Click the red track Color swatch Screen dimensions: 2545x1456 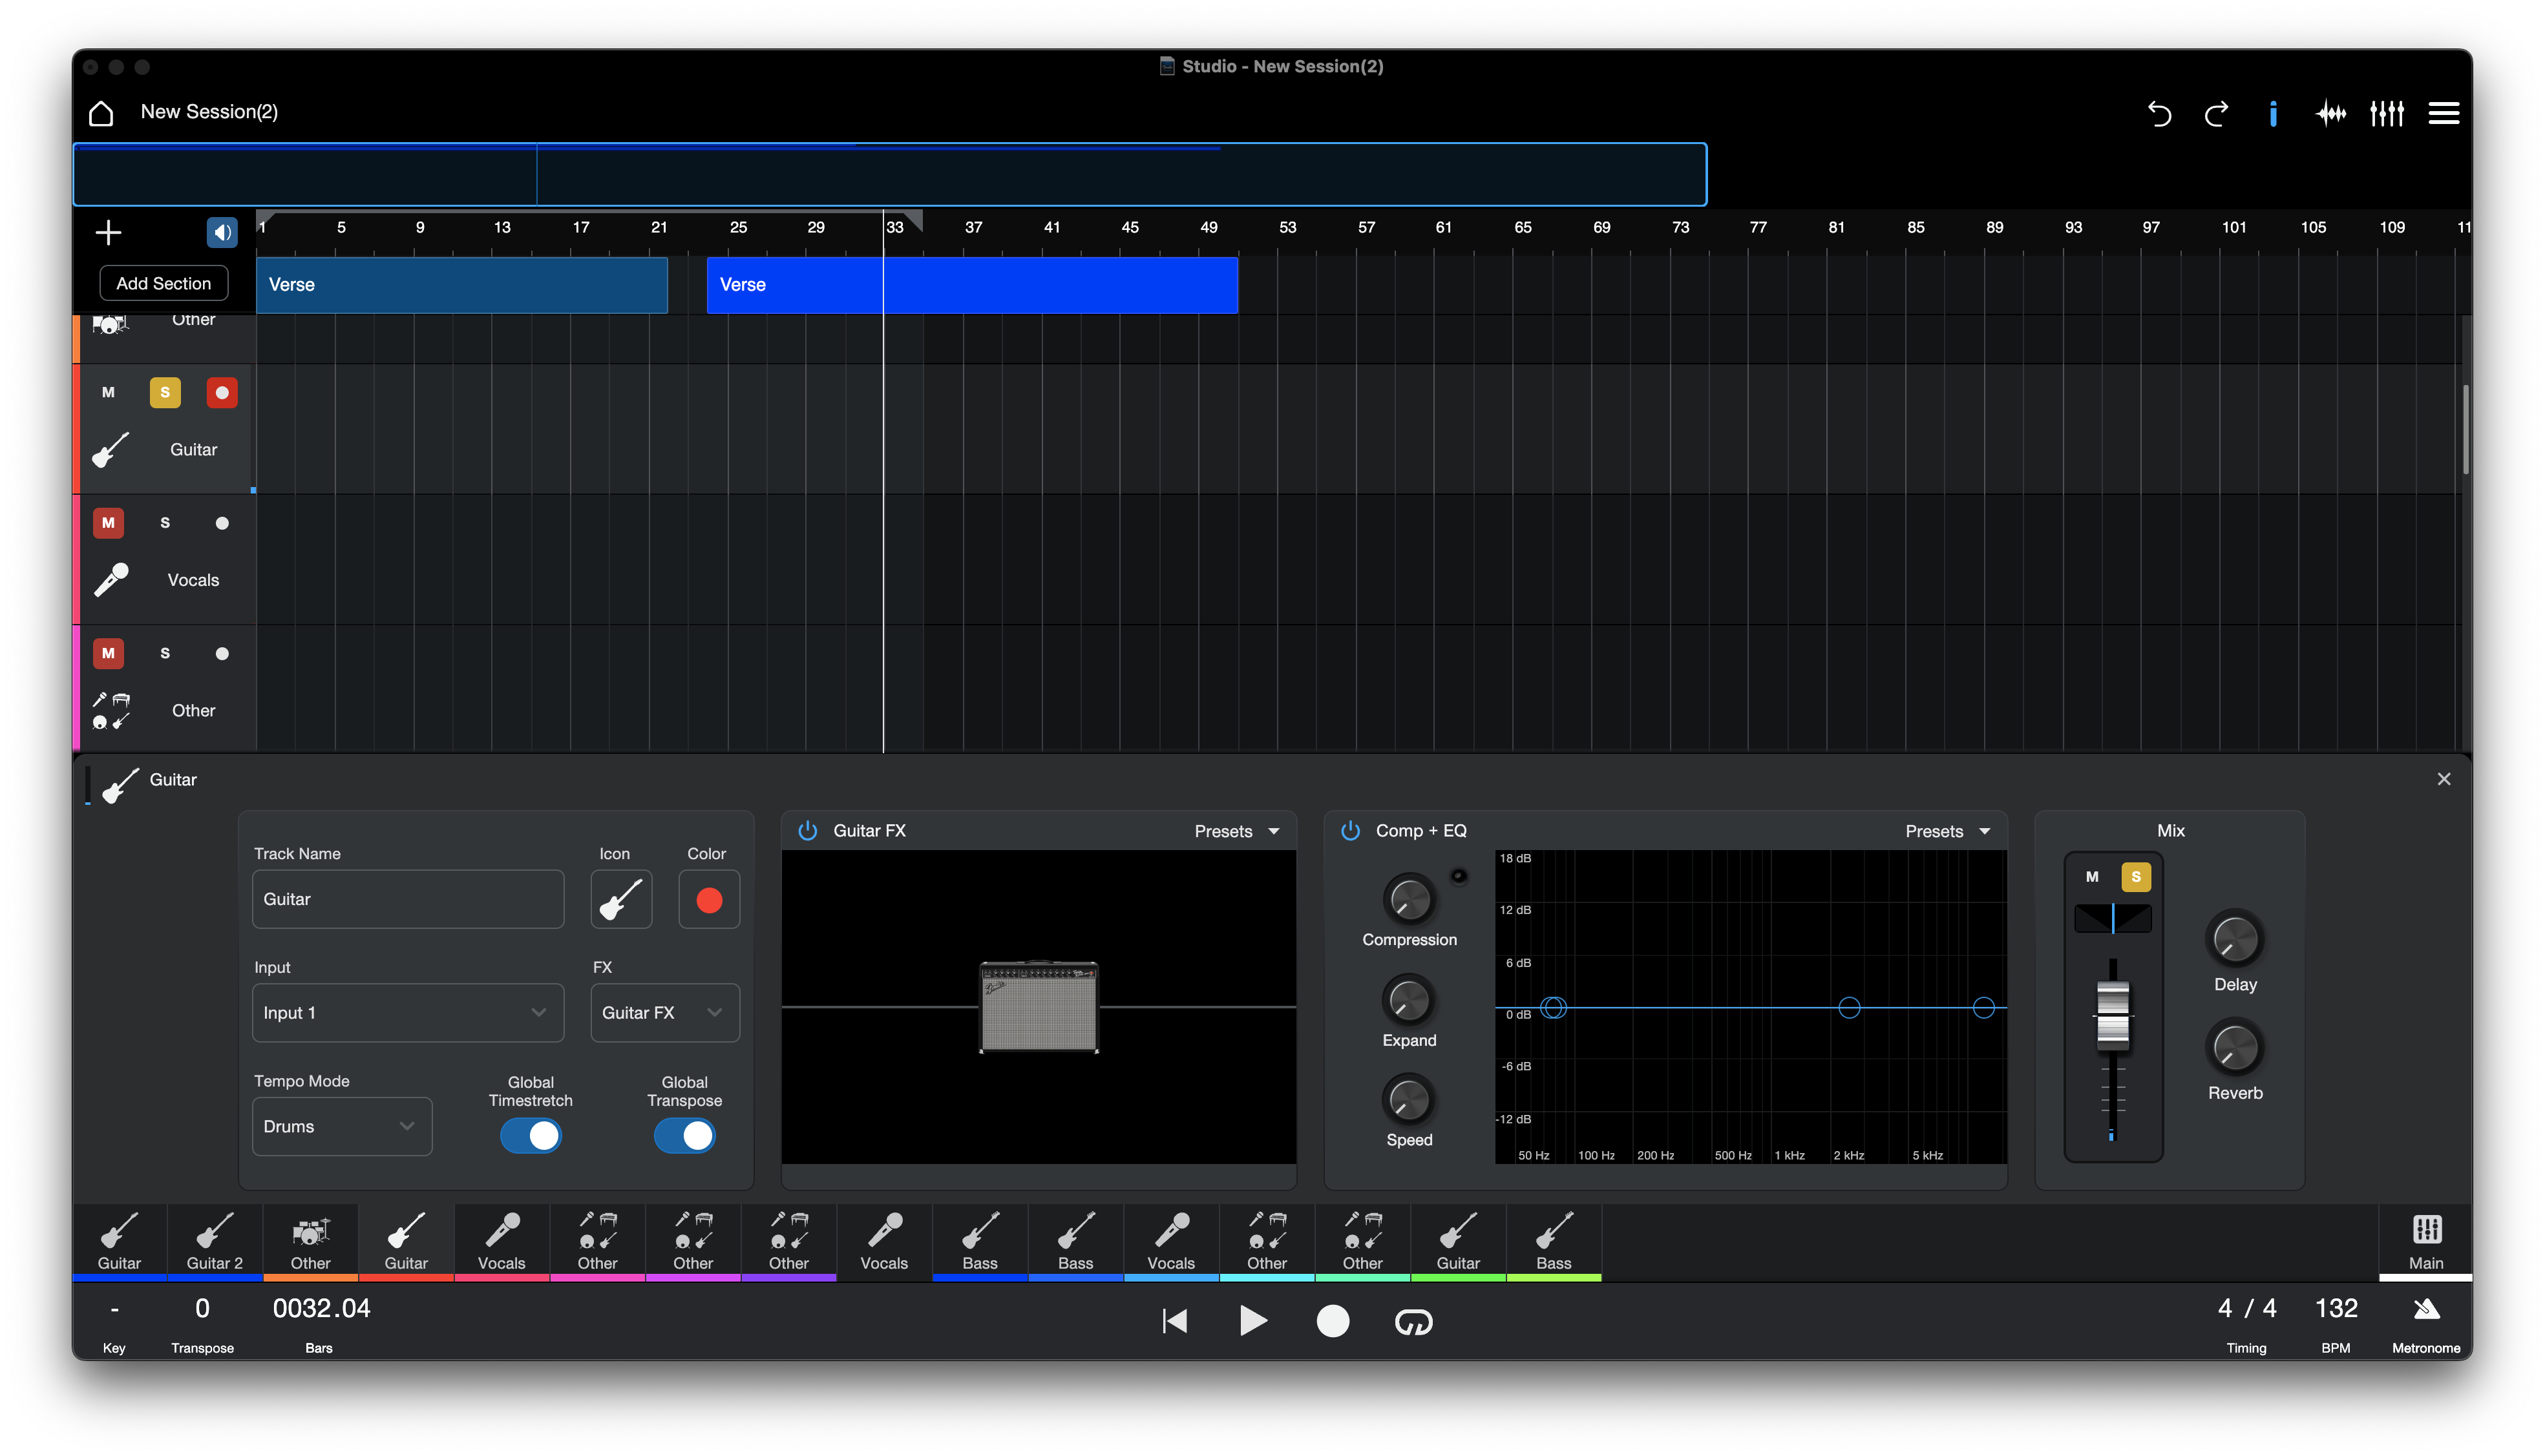click(x=708, y=900)
